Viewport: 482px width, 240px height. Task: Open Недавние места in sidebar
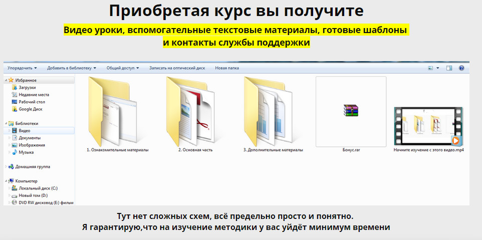(34, 95)
